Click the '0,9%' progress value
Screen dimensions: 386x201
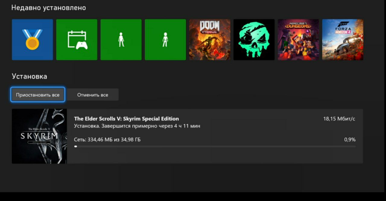point(350,140)
